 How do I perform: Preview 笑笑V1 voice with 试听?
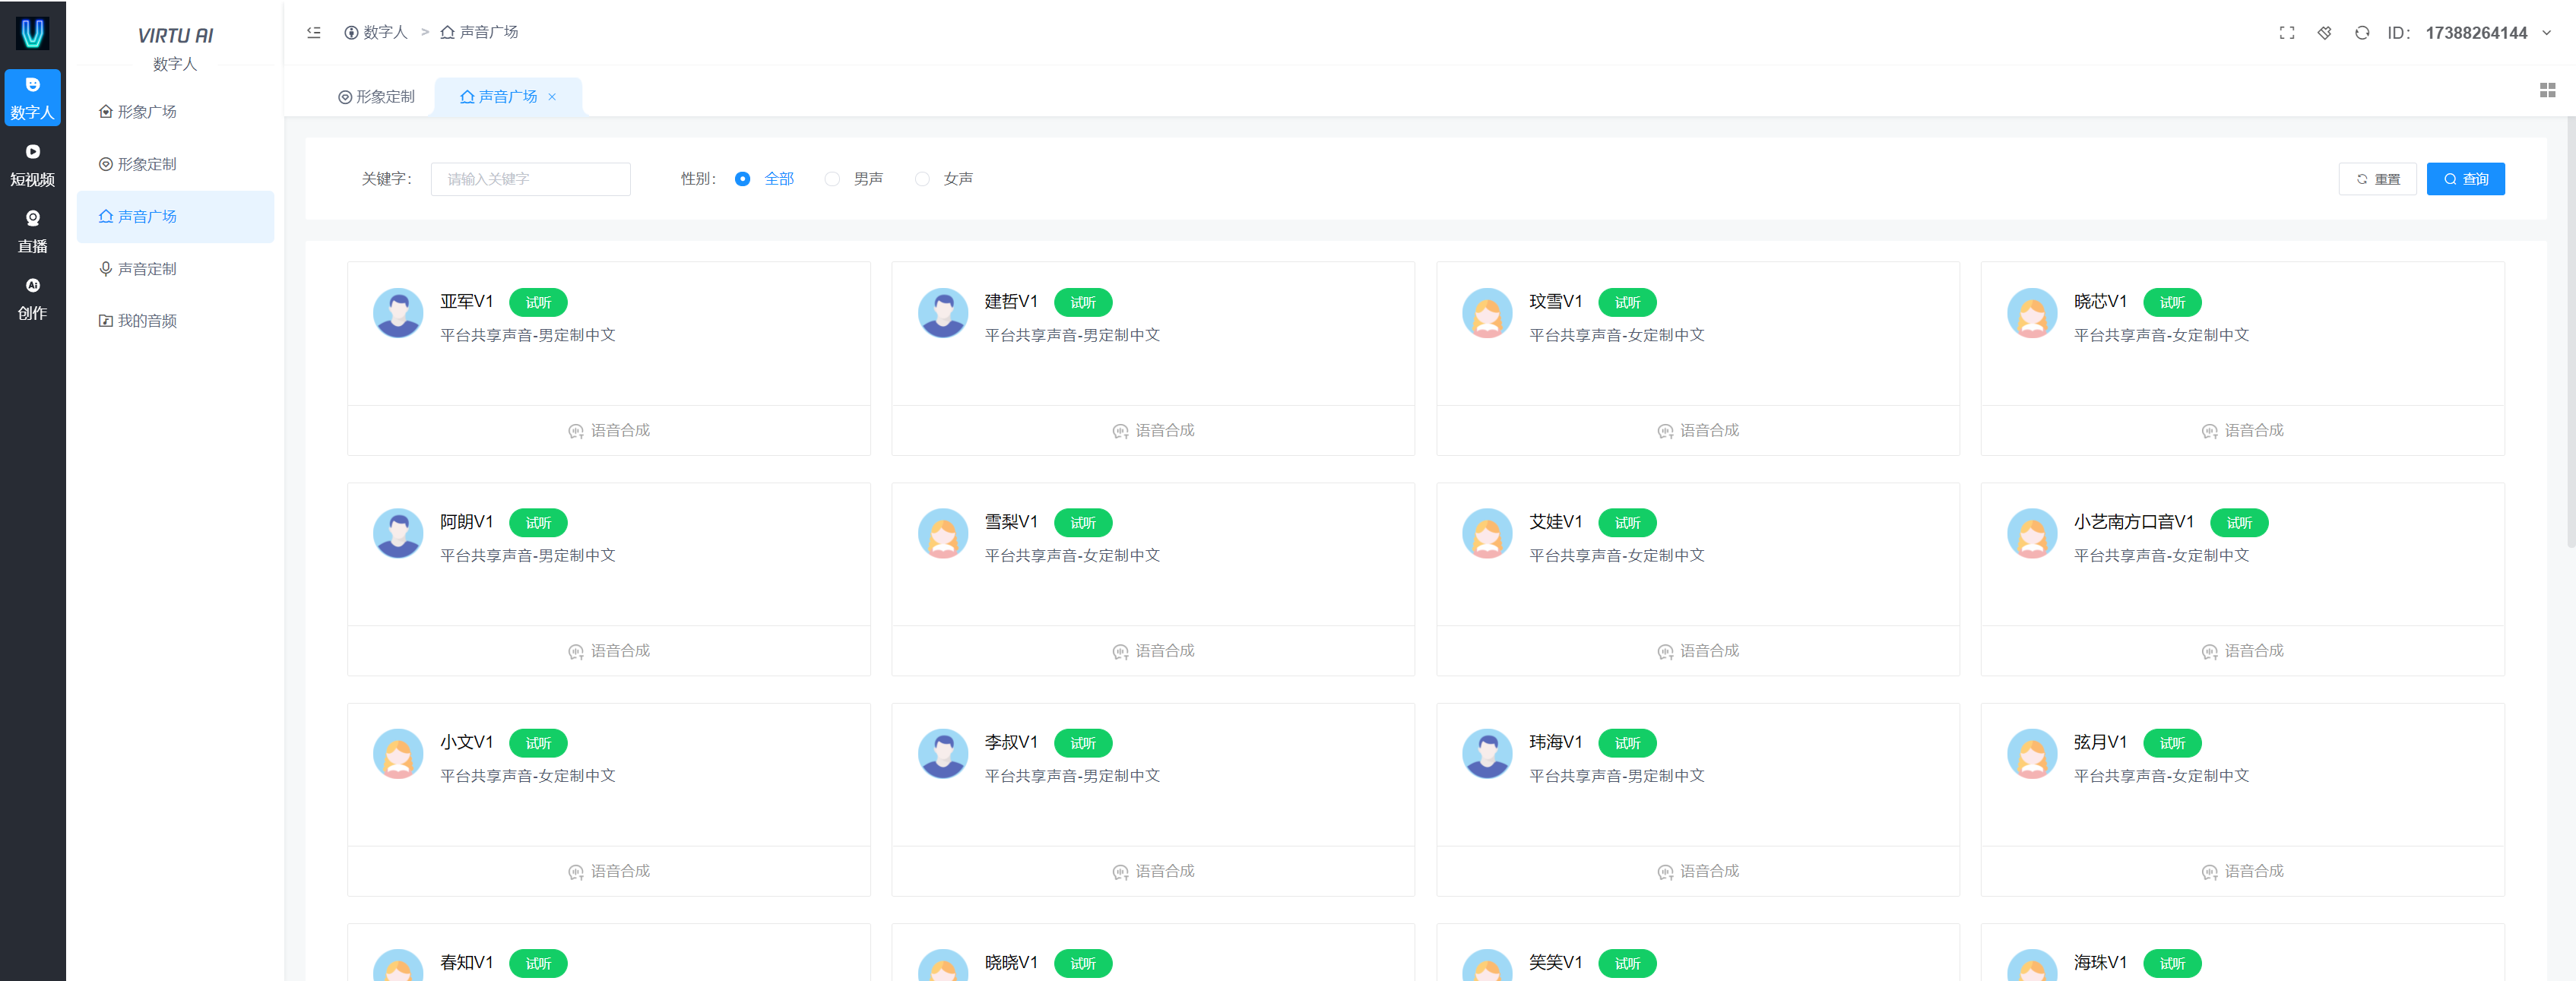(1627, 964)
